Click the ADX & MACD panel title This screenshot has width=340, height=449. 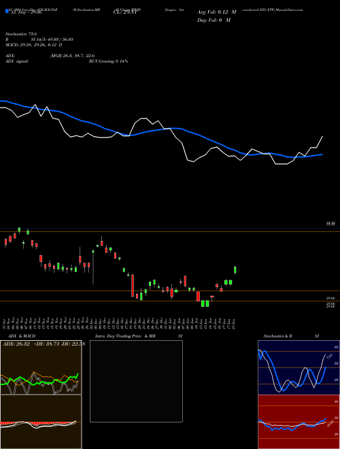[22, 336]
